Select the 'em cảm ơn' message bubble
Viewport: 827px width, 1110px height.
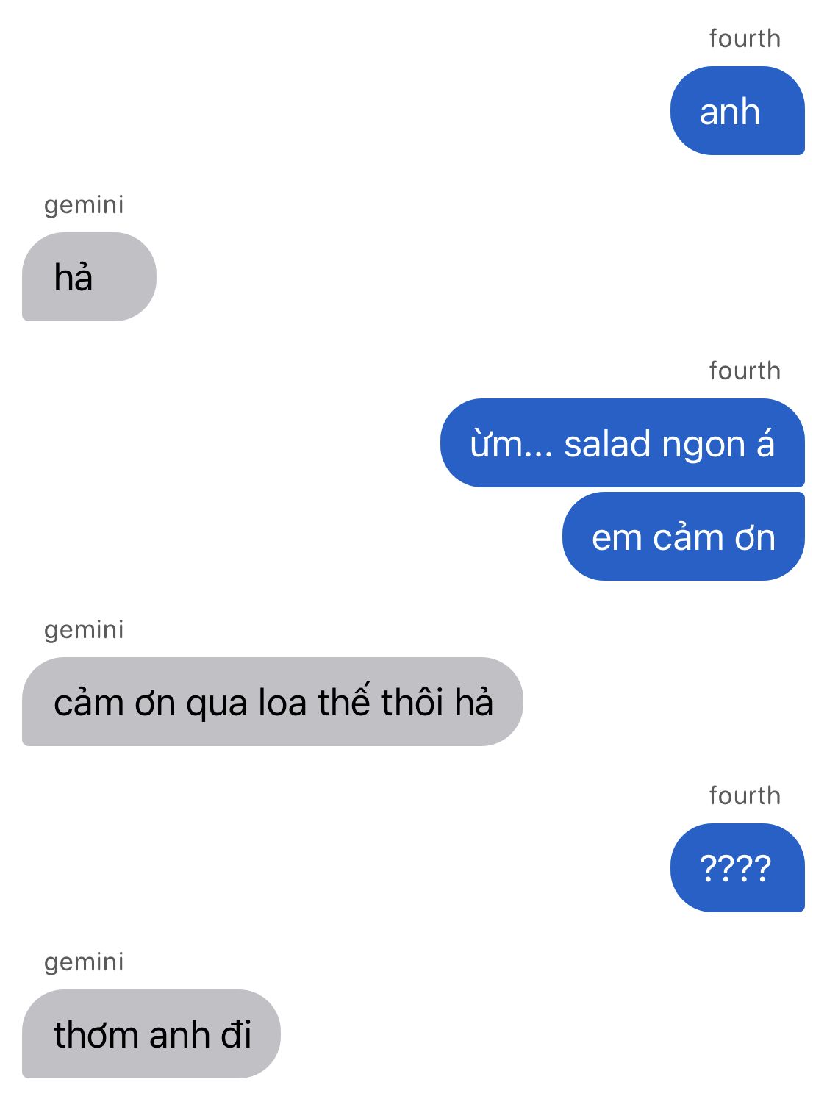pyautogui.click(x=684, y=537)
